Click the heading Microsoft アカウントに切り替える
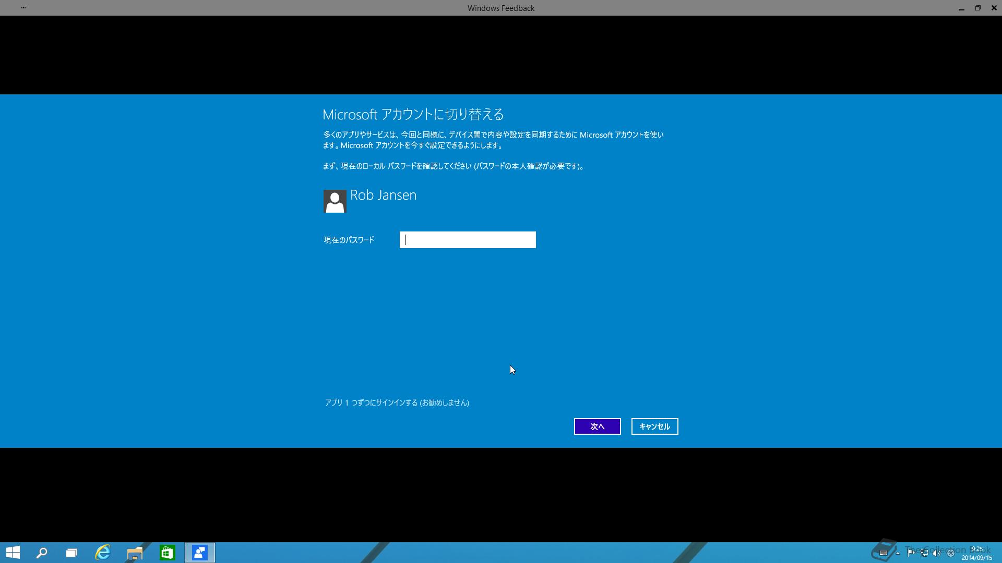 [x=413, y=114]
